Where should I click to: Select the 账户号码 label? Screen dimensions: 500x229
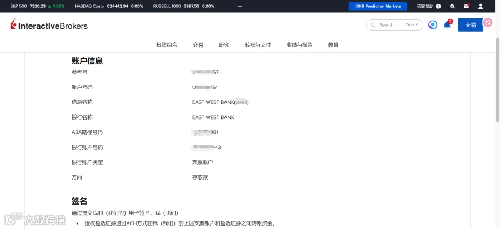click(82, 87)
